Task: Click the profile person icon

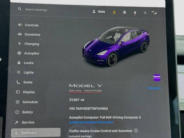Action: pos(94,11)
